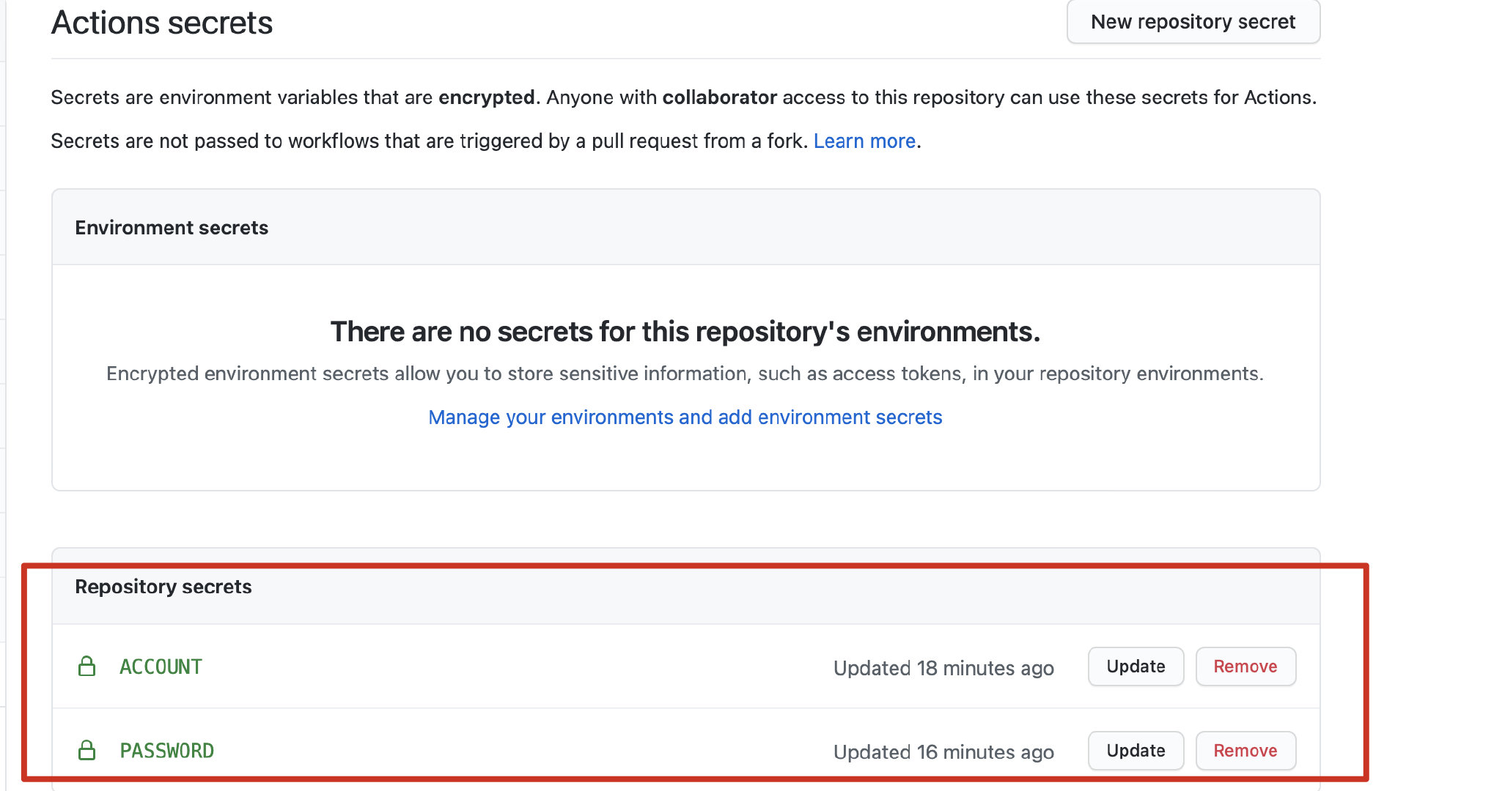Click the Updated 18 minutes ago text
Image resolution: width=1505 pixels, height=791 pixels.
[x=943, y=668]
